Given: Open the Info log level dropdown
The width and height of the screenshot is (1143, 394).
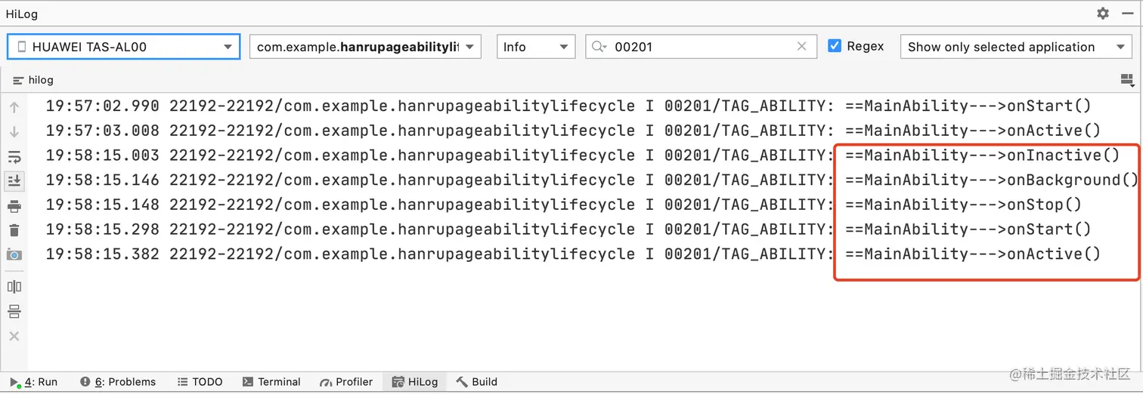Looking at the screenshot, I should 536,47.
